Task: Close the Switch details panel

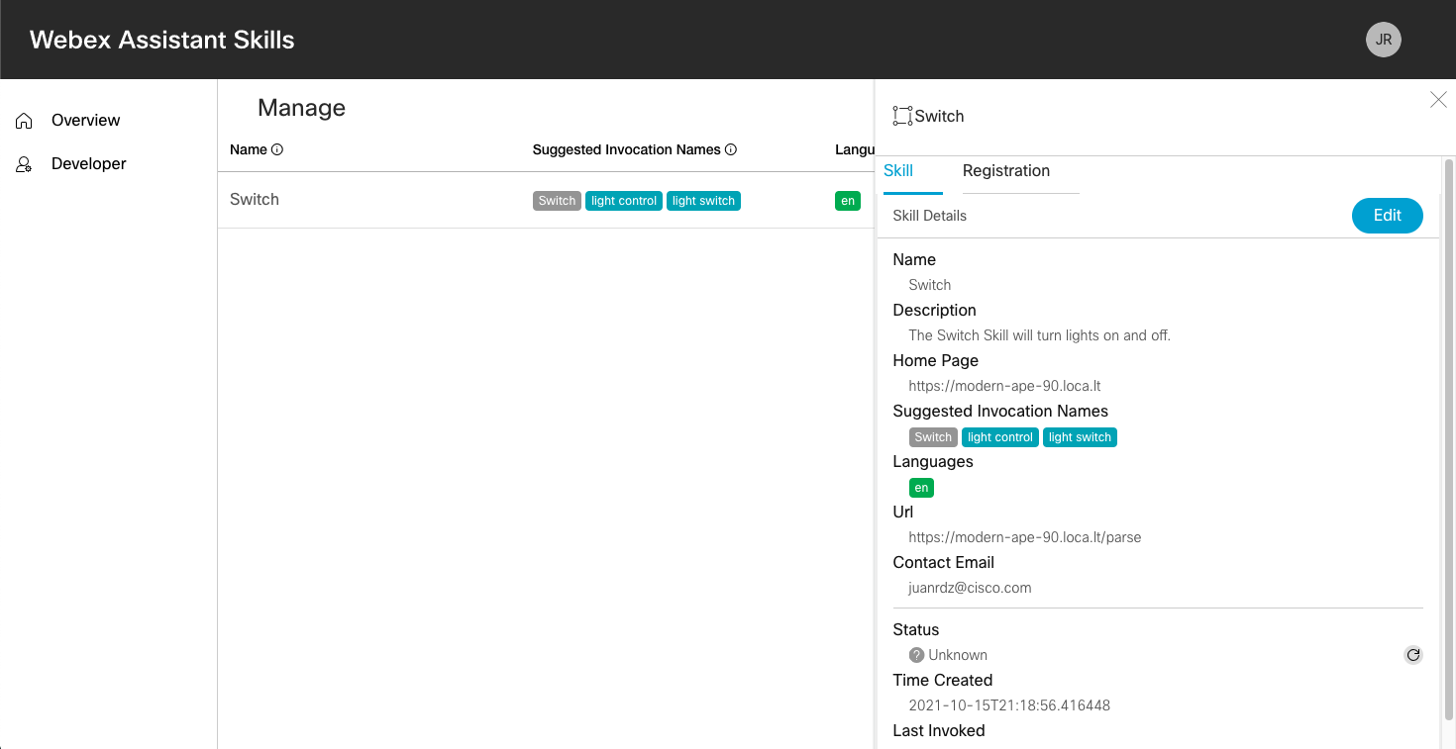Action: pyautogui.click(x=1438, y=99)
